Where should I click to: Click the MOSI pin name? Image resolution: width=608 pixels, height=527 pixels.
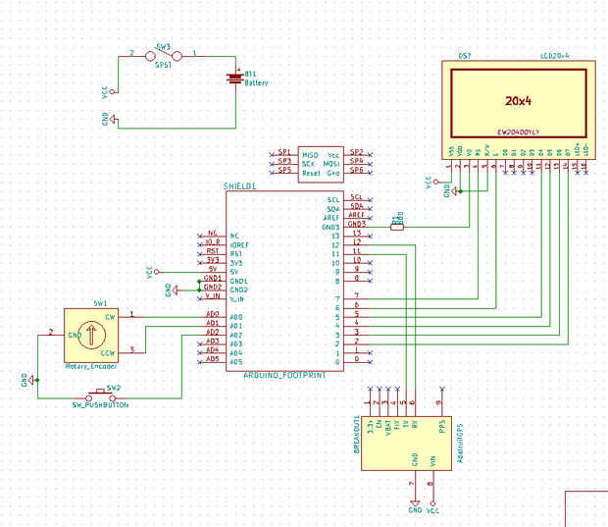[x=331, y=164]
